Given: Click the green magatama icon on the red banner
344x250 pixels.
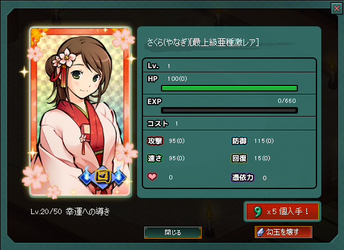Looking at the screenshot, I should click(258, 212).
